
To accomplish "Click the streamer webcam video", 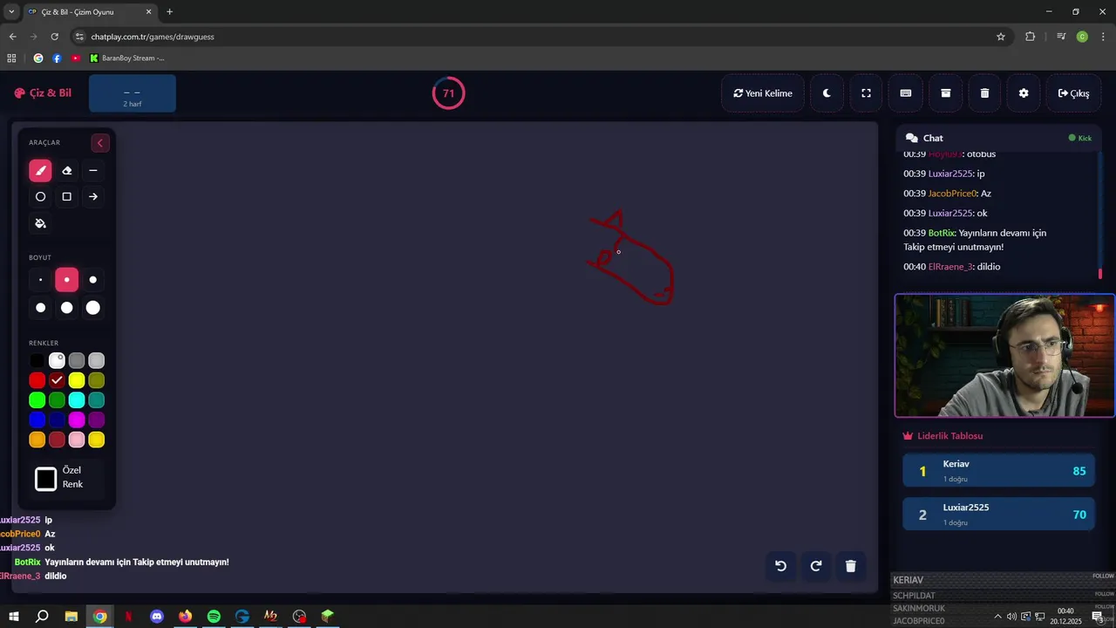I will point(1004,356).
